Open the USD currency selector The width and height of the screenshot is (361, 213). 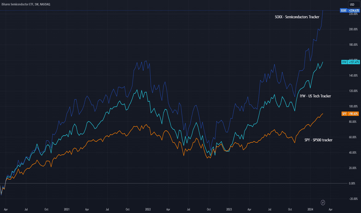pyautogui.click(x=353, y=4)
